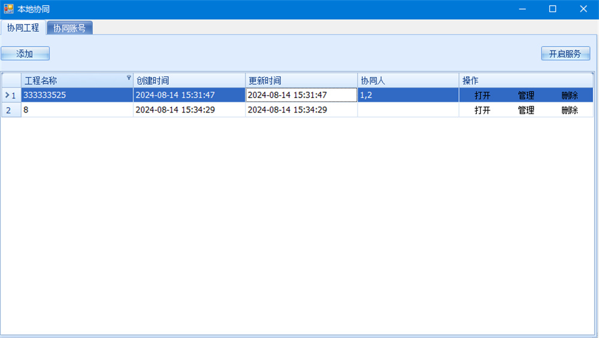Click 管理 for project 8
The image size is (599, 338).
526,110
